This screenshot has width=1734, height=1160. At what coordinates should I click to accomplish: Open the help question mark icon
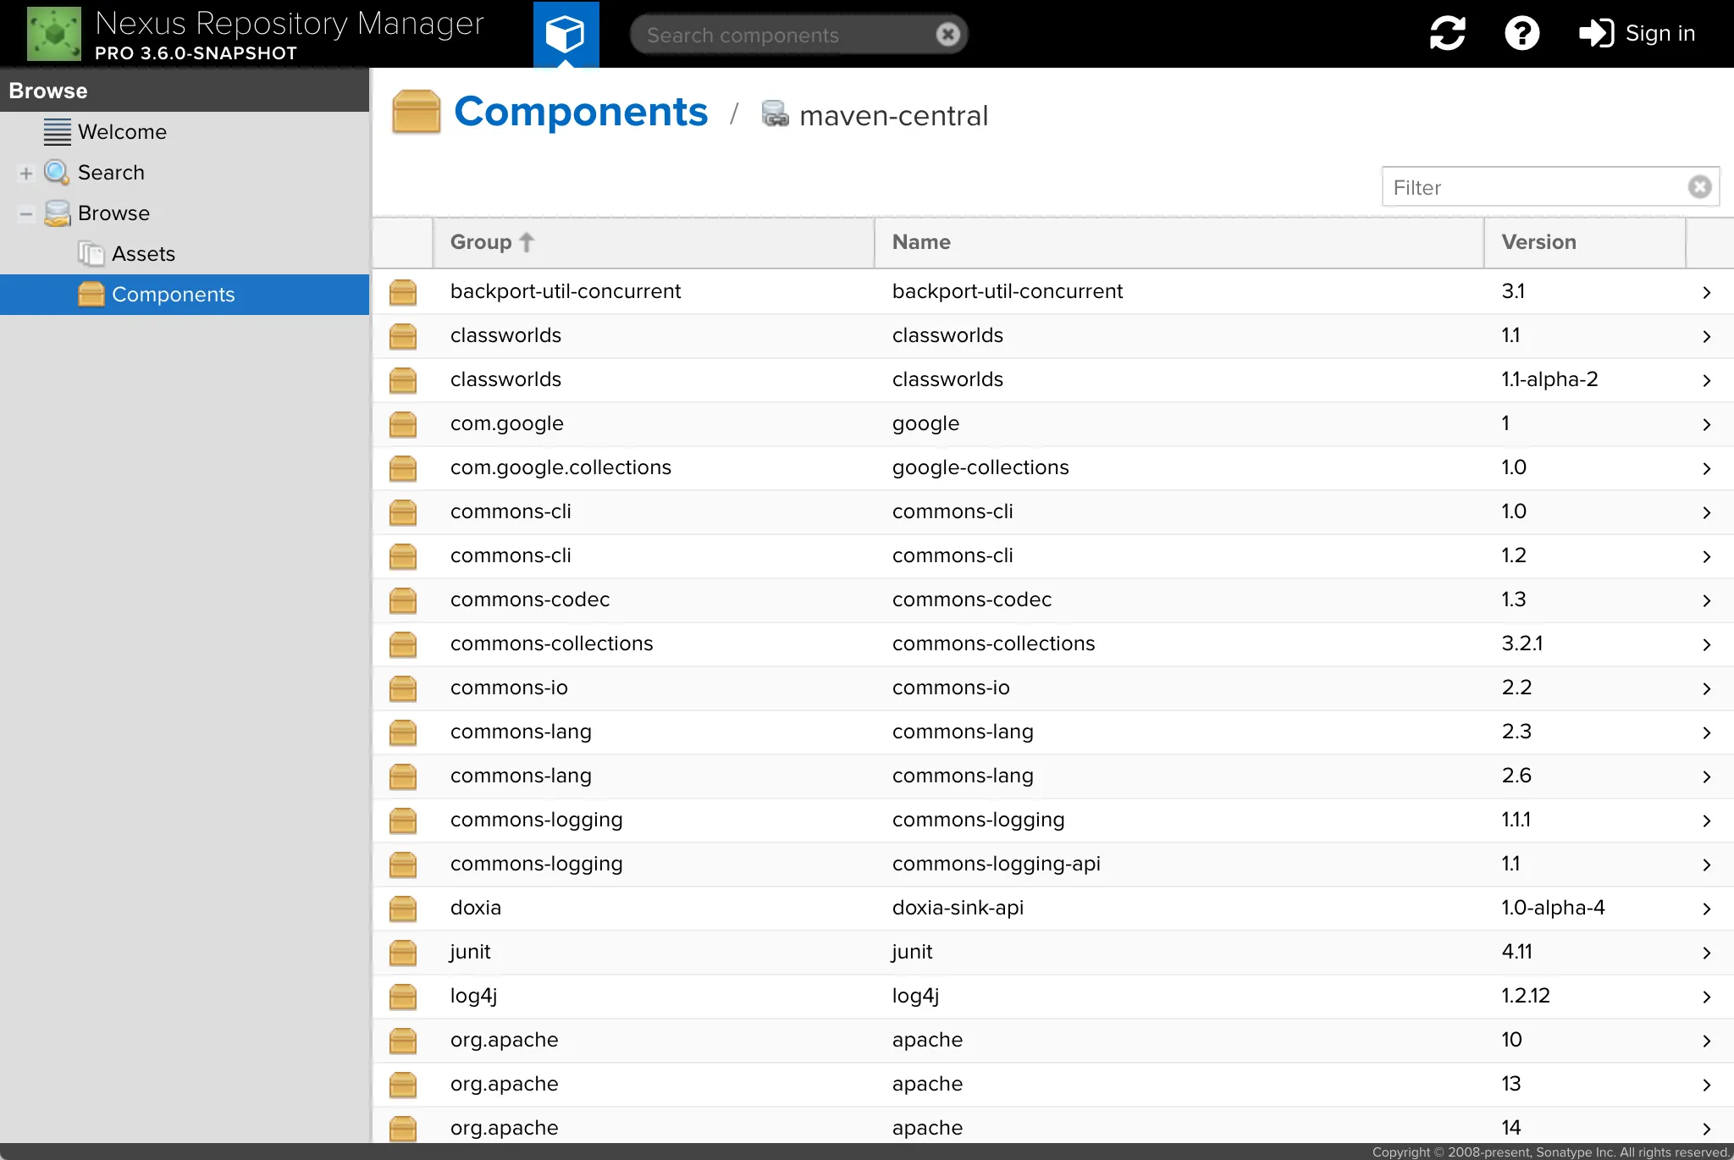click(x=1521, y=34)
